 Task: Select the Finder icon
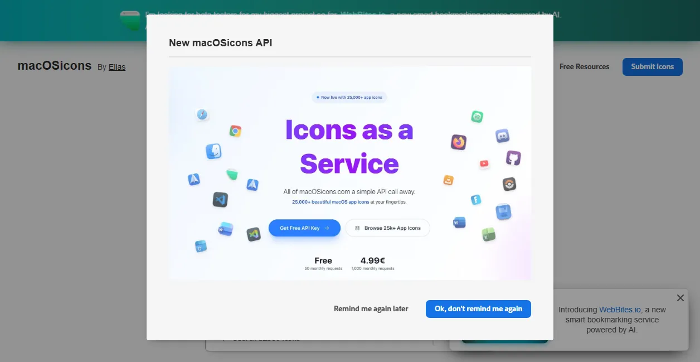click(212, 151)
